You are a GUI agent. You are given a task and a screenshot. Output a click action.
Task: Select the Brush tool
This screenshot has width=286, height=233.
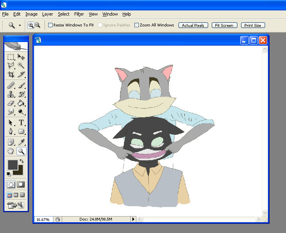[x=21, y=85]
